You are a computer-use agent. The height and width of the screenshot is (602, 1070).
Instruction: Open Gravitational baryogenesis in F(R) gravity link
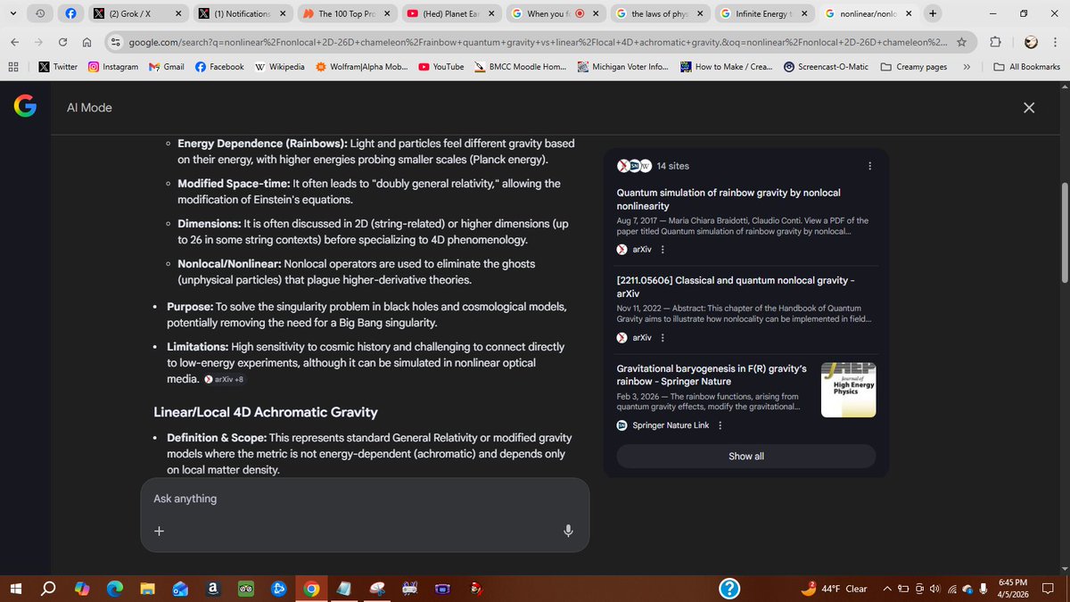click(712, 375)
